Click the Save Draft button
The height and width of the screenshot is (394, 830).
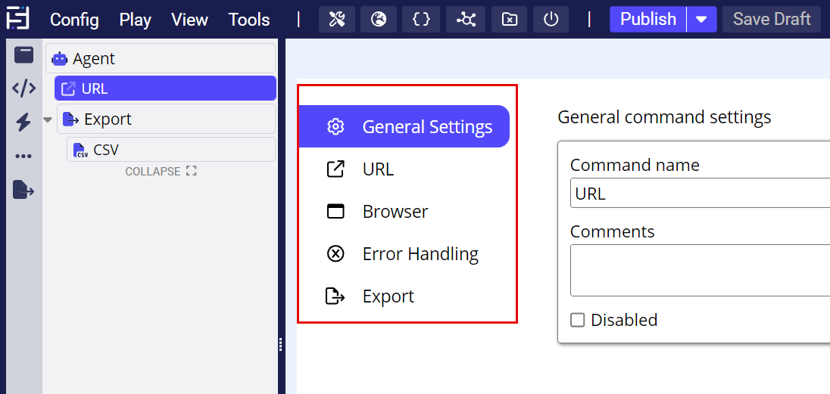tap(771, 20)
